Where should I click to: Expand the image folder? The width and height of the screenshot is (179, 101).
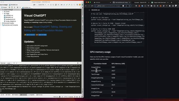coord(3,13)
